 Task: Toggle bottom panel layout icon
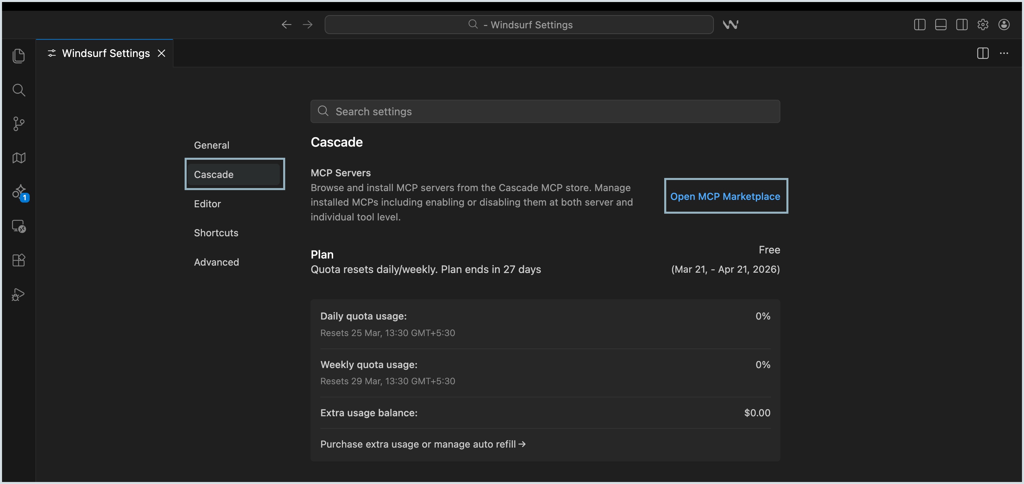tap(941, 25)
